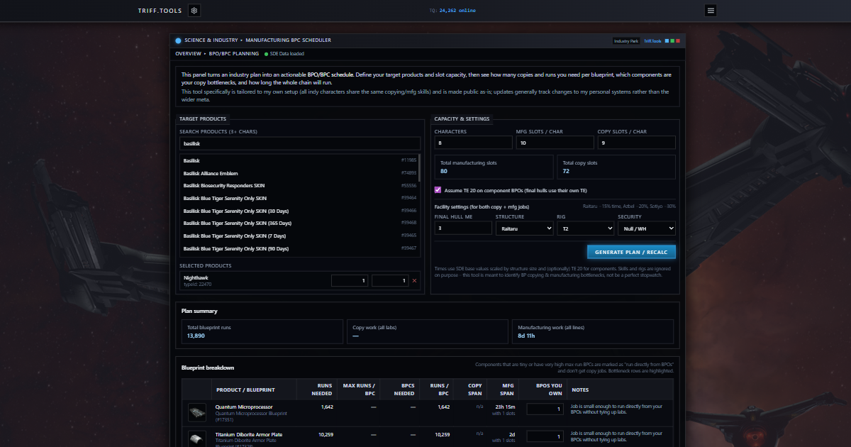Click the red square in the panel header
Screen dimensions: 851x447
pyautogui.click(x=678, y=41)
